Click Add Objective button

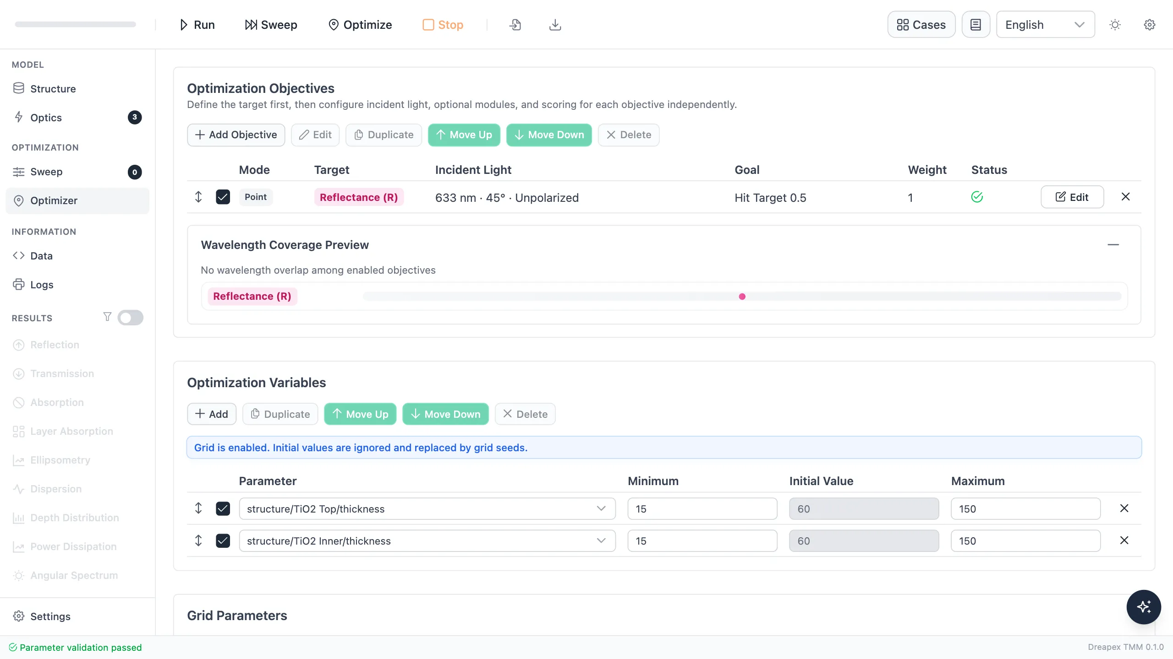coord(236,135)
